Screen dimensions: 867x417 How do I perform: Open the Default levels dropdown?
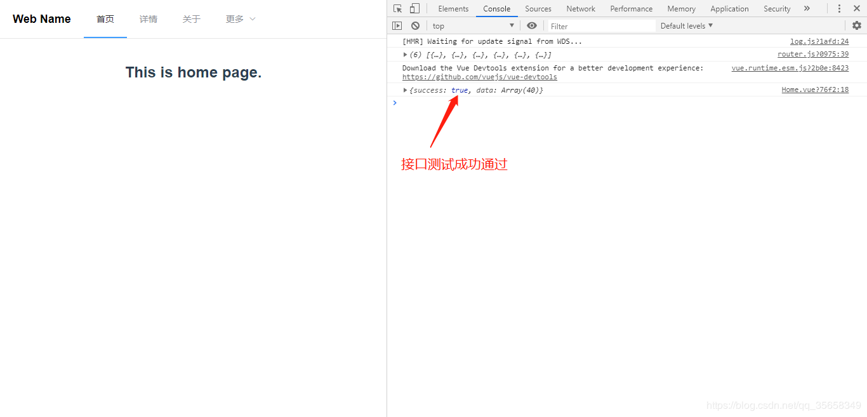[687, 25]
